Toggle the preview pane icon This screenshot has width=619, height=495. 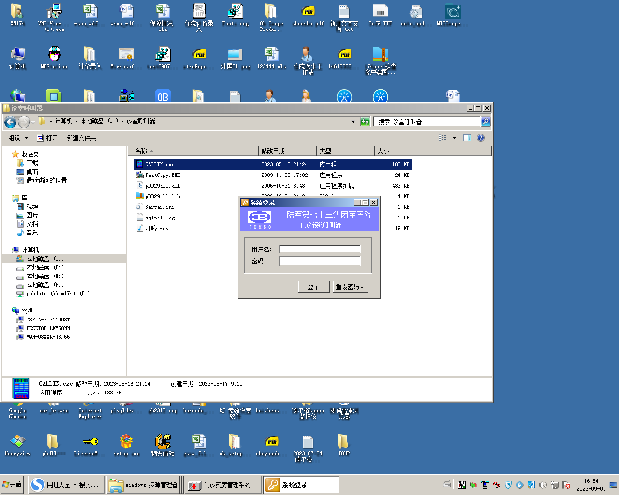click(467, 138)
